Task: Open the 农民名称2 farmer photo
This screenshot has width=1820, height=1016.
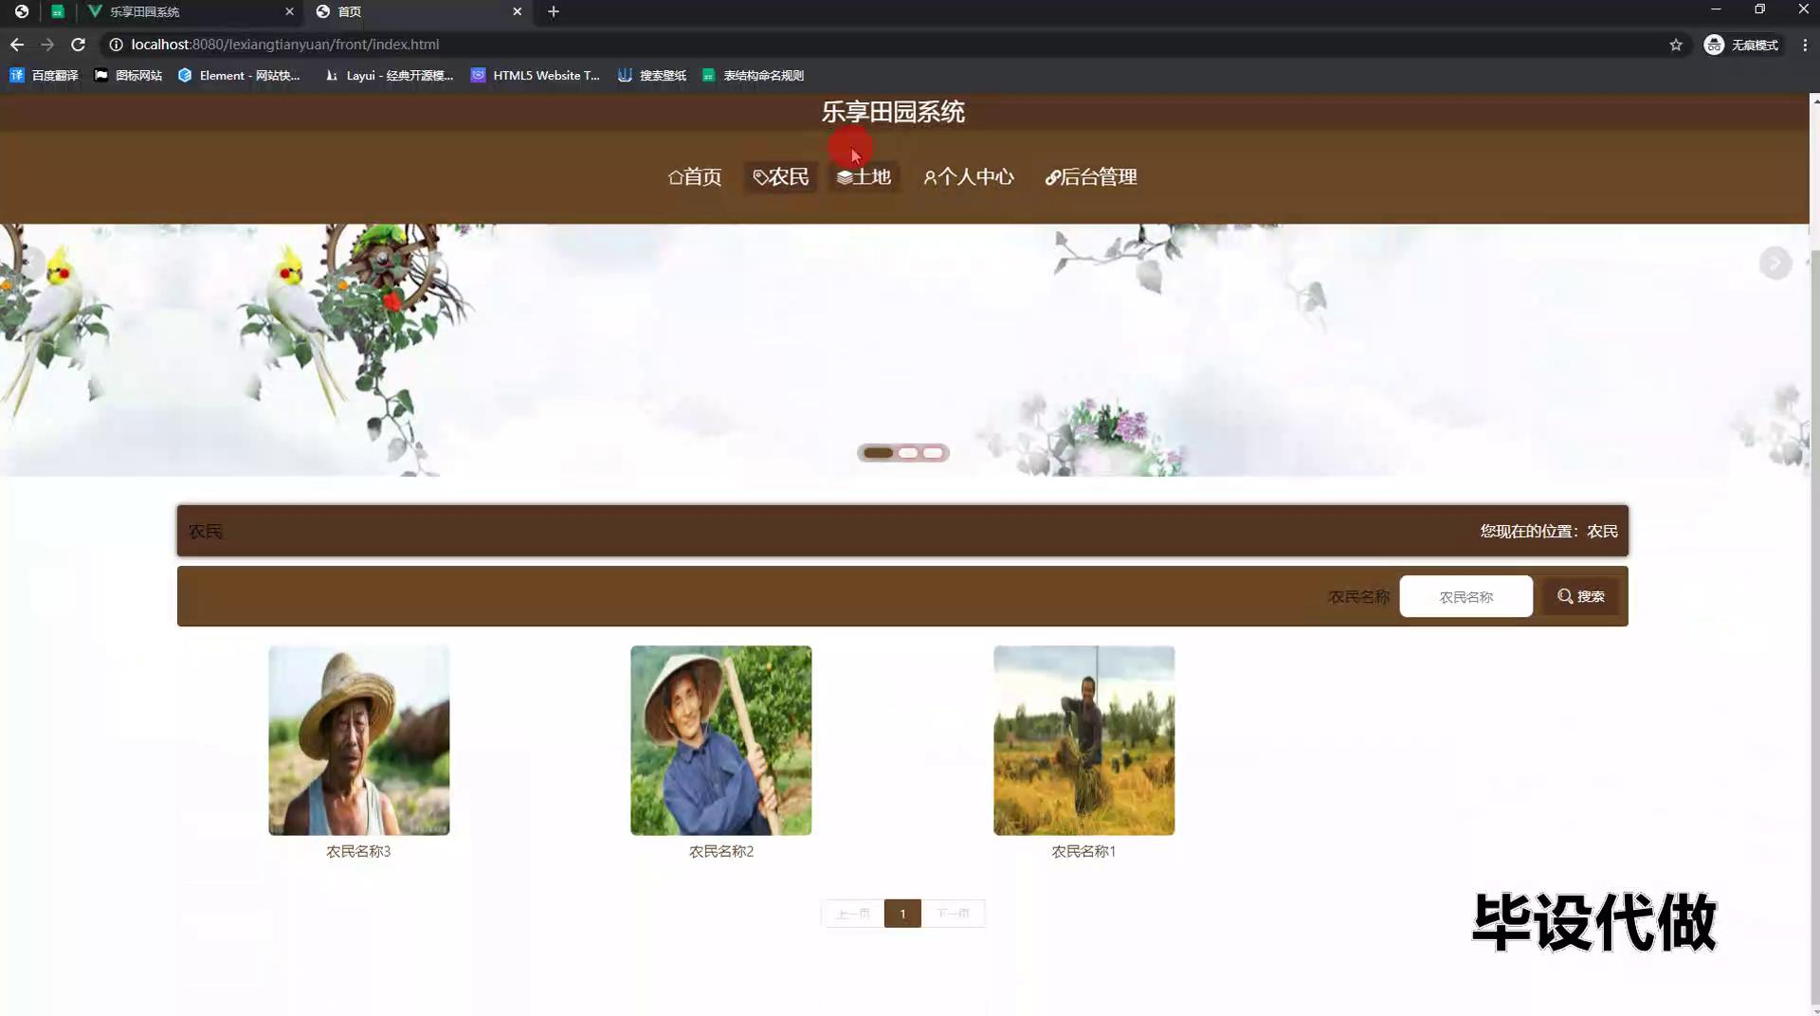Action: click(720, 740)
